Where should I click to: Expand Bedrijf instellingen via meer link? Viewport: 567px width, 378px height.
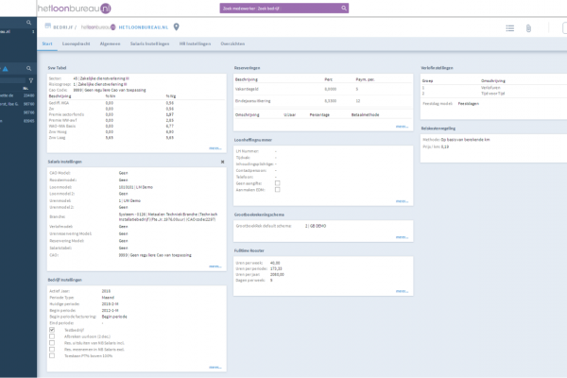pyautogui.click(x=215, y=367)
